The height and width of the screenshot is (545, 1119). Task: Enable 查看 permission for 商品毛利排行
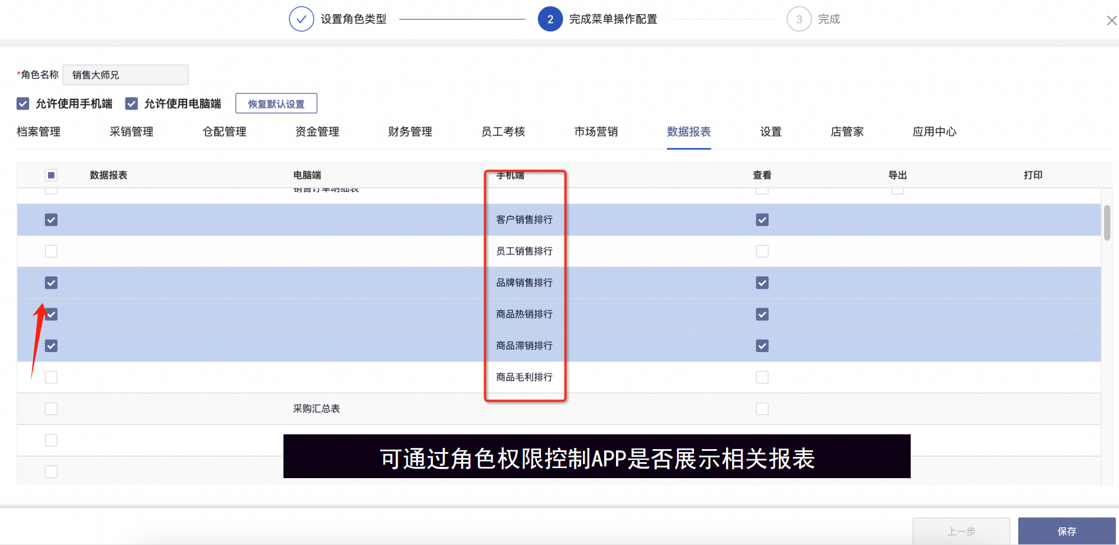(x=762, y=378)
